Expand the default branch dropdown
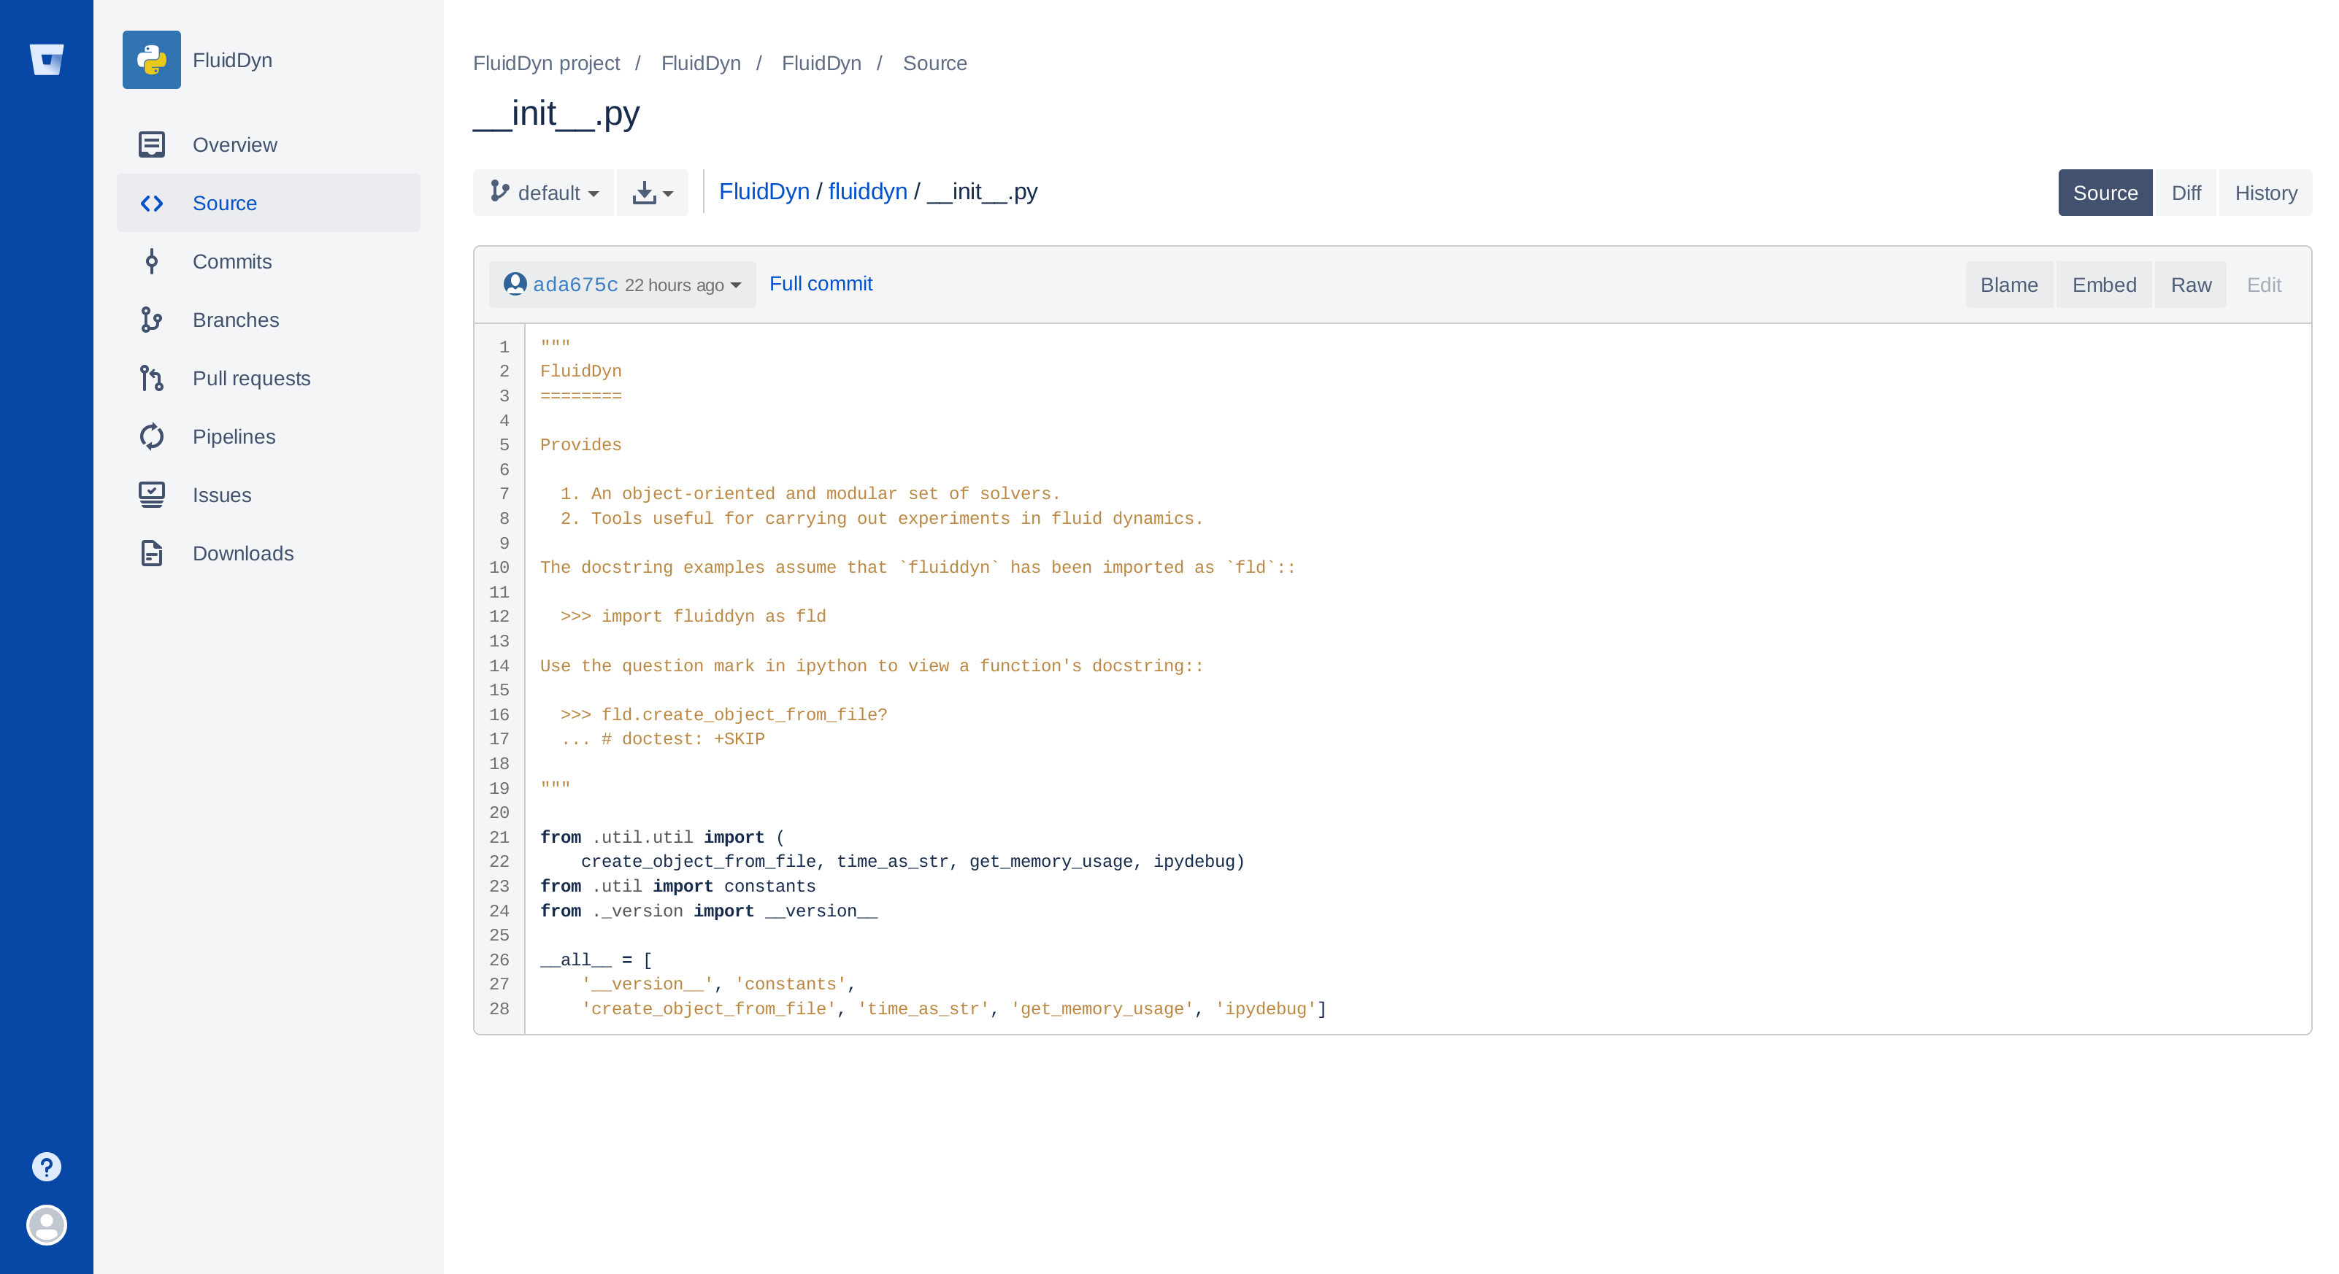Screen dimensions: 2339x1274 [x=543, y=193]
